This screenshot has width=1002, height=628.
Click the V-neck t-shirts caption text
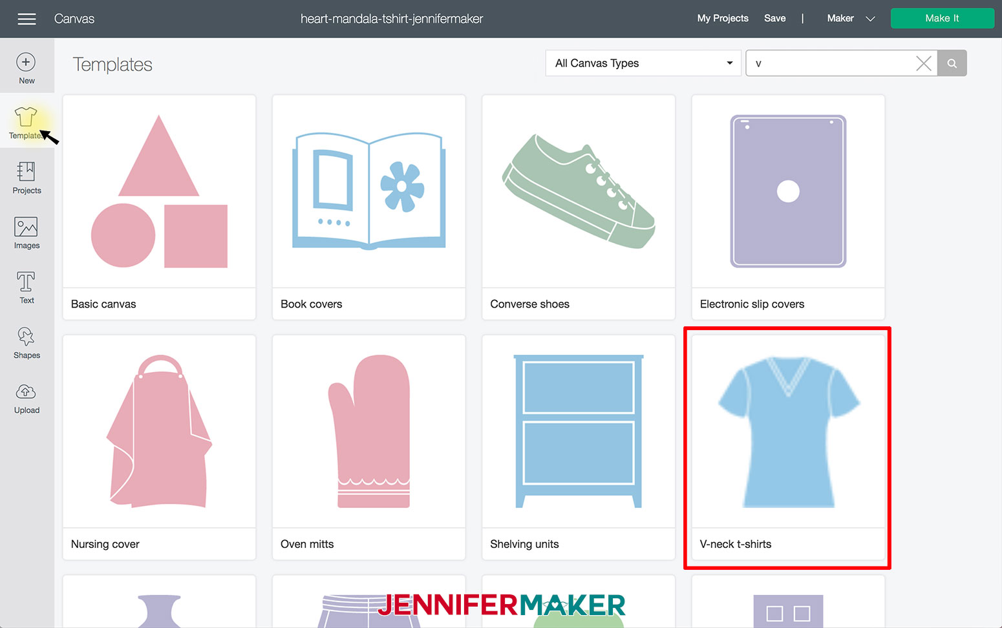point(736,544)
